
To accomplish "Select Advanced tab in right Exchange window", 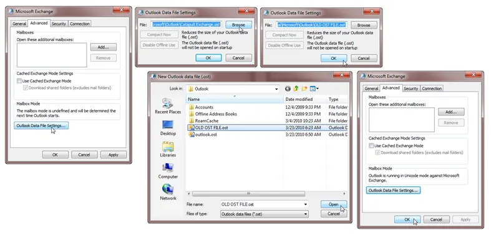I will 391,88.
